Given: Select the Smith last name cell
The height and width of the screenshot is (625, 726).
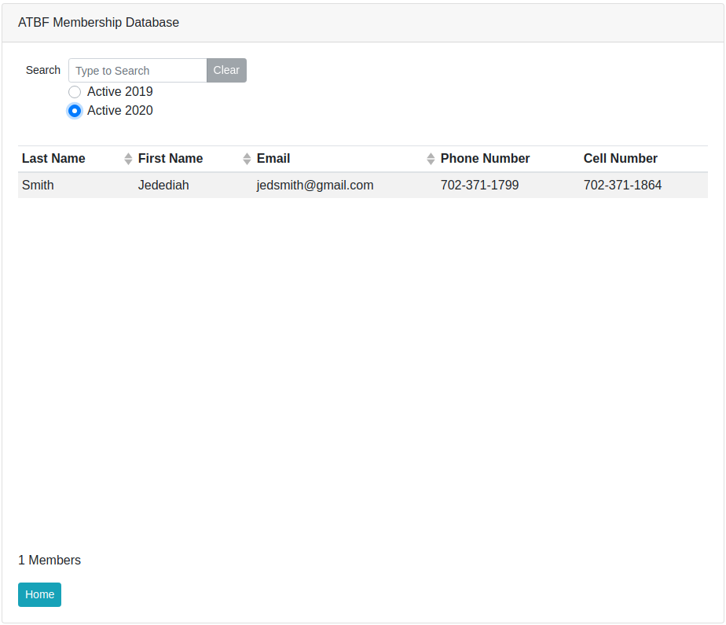Looking at the screenshot, I should point(38,186).
